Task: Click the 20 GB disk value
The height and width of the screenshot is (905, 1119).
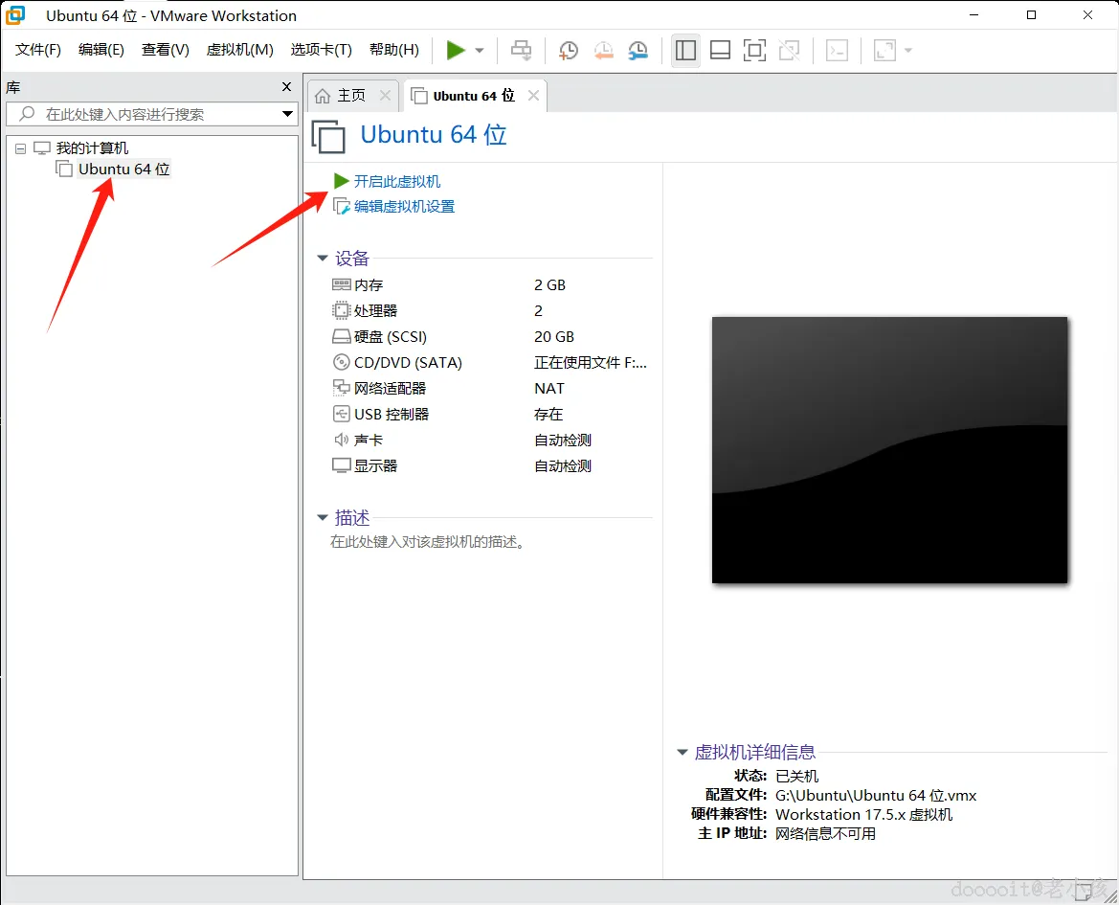Action: pyautogui.click(x=554, y=337)
